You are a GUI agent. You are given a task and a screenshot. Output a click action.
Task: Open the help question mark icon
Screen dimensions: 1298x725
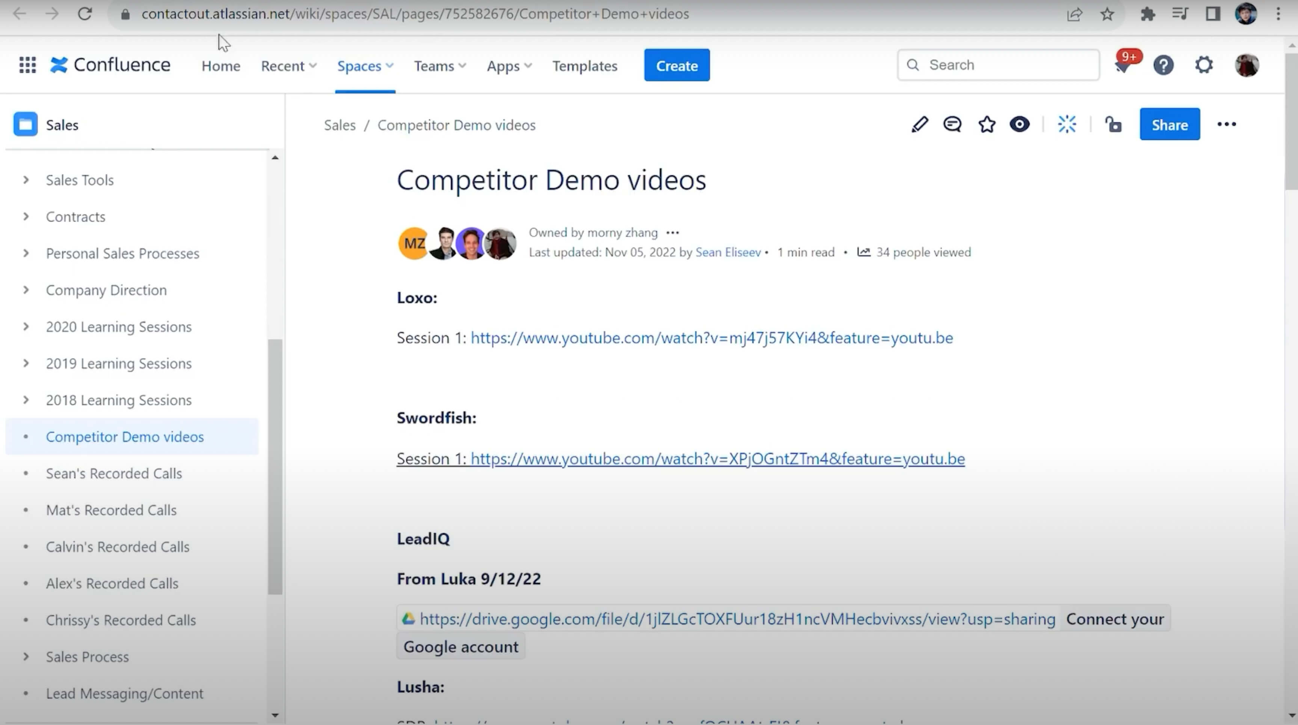click(1164, 65)
